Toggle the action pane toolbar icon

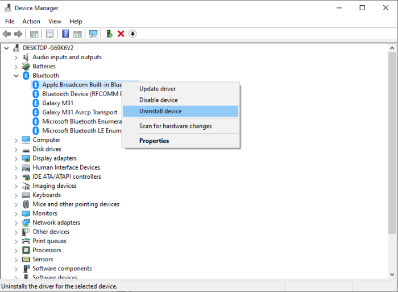[77, 34]
